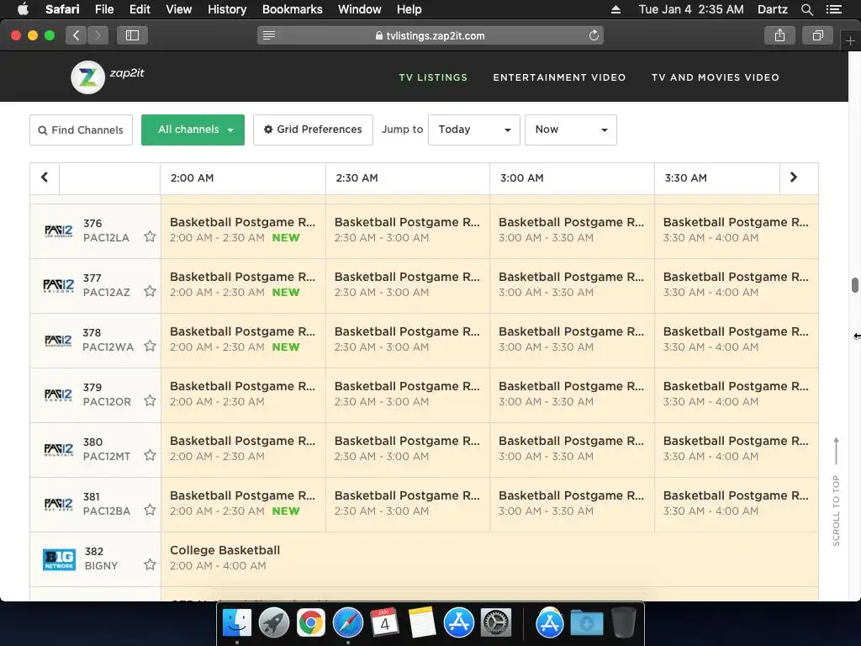Open College Basketball 2:00 AM listing
This screenshot has width=861, height=646.
(x=489, y=559)
